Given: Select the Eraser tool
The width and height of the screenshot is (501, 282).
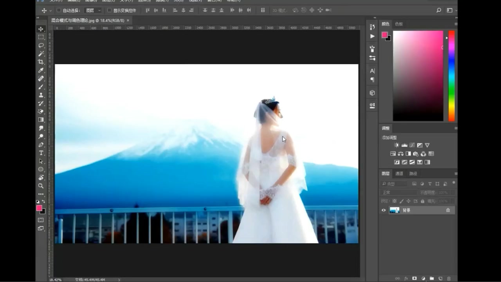Looking at the screenshot, I should coord(41,112).
